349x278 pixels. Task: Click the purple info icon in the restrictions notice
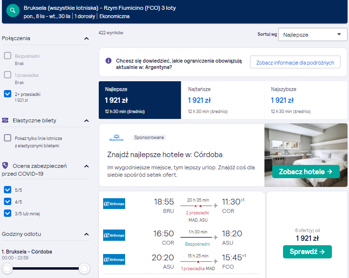point(109,61)
